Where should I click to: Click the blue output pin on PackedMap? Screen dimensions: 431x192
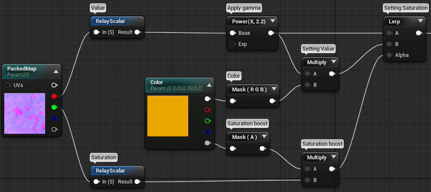click(54, 119)
